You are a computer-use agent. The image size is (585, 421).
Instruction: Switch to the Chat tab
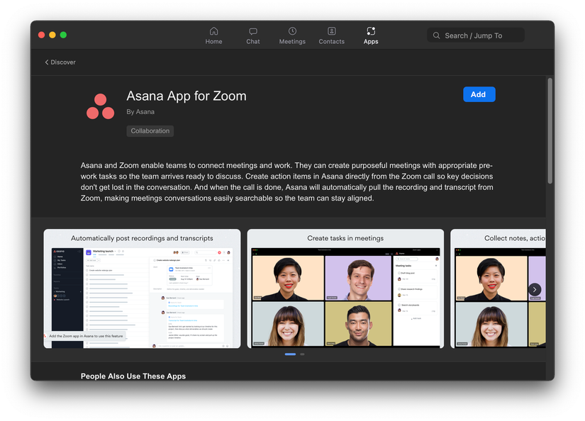252,36
